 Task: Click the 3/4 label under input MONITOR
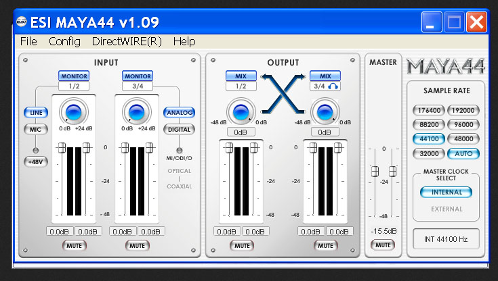point(137,86)
